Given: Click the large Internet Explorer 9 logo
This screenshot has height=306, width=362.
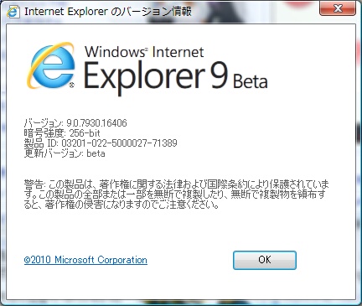Looking at the screenshot, I should pyautogui.click(x=51, y=65).
